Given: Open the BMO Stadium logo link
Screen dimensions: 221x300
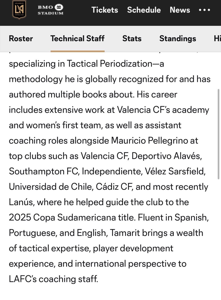Looking at the screenshot, I should (50, 10).
